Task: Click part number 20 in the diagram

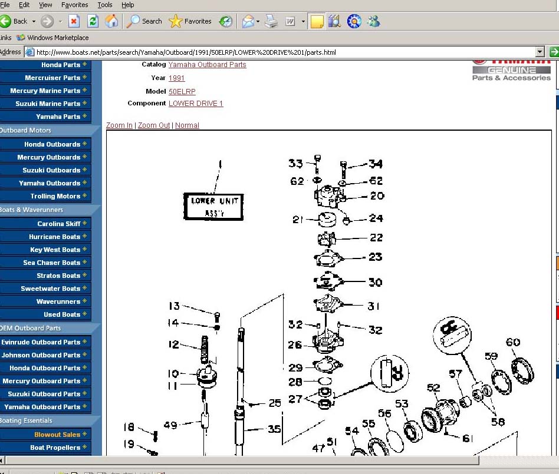Action: point(377,196)
